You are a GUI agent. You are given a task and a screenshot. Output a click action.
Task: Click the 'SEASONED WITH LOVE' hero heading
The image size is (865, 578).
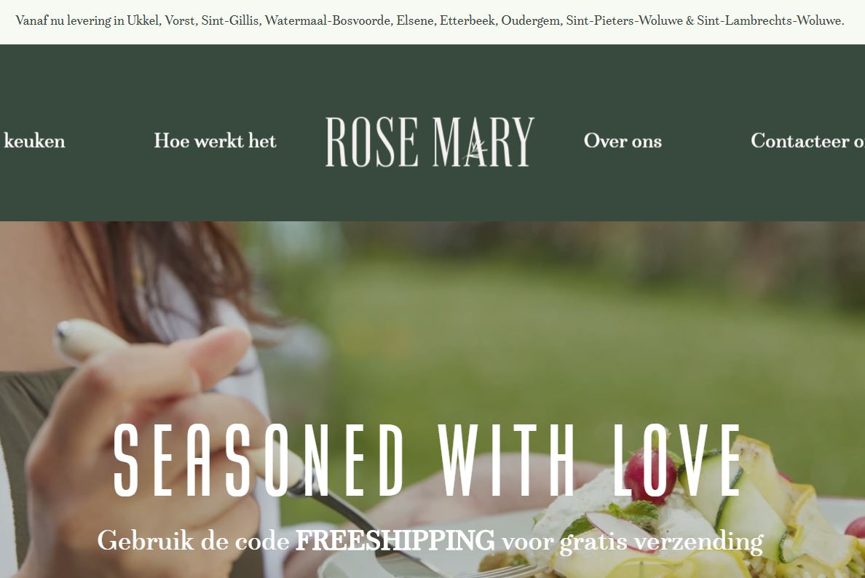pos(427,461)
